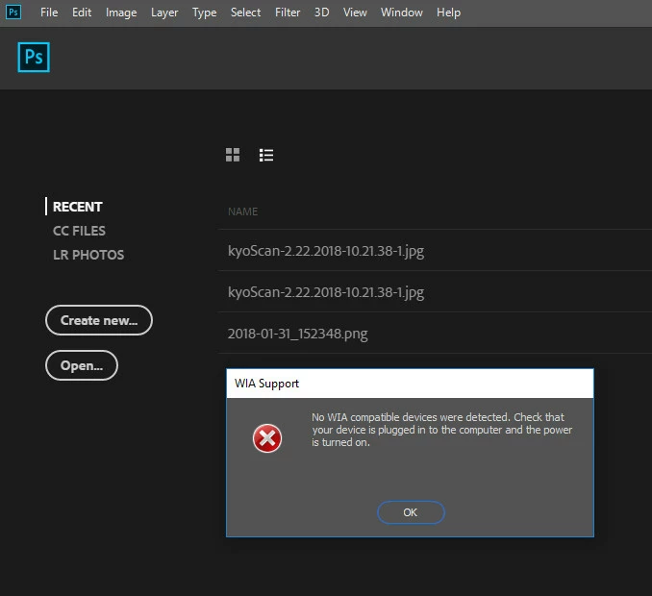The height and width of the screenshot is (596, 652).
Task: Select the LR PHOTOS tab
Action: click(88, 255)
